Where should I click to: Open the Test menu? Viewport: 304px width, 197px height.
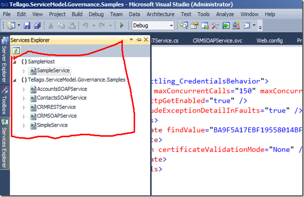coord(186,15)
